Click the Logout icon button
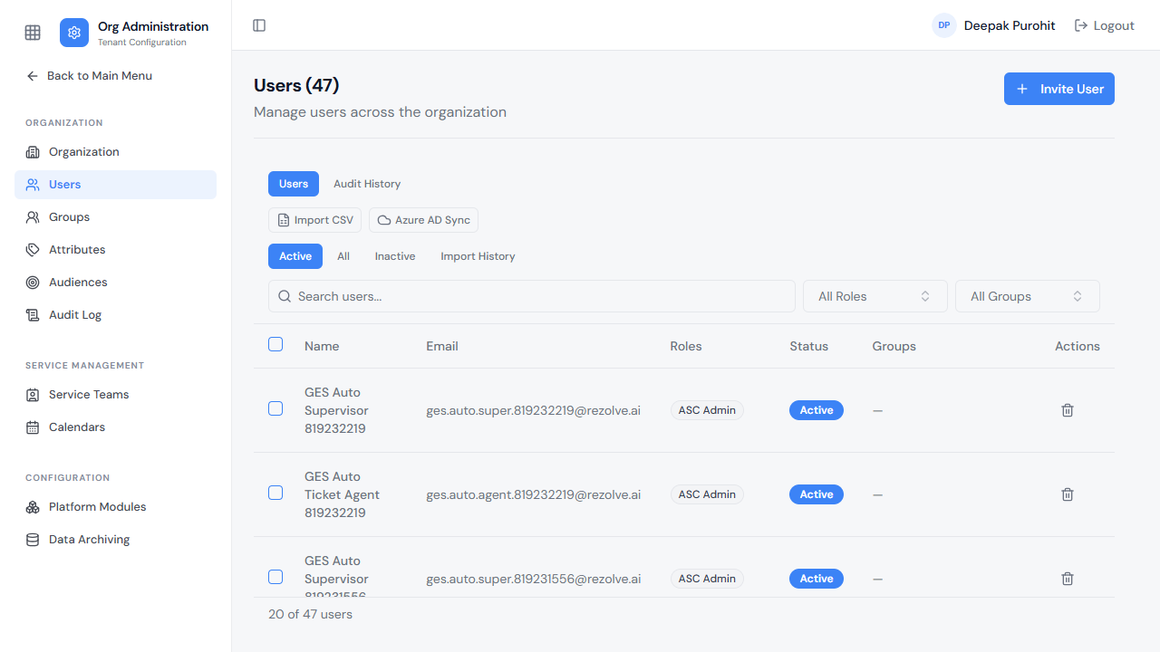1160x652 pixels. 1104,25
